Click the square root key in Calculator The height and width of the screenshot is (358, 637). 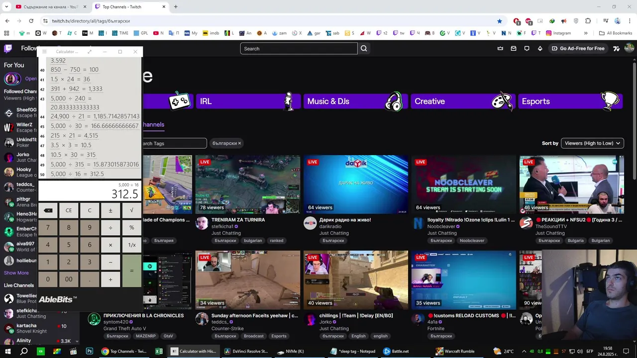tap(131, 210)
